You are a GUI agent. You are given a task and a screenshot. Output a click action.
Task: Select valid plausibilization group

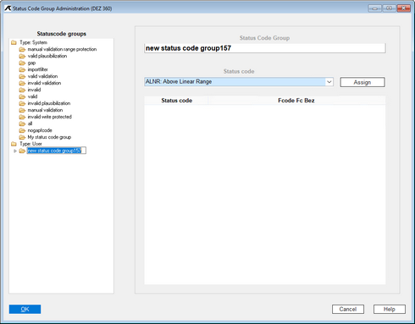[x=47, y=56]
